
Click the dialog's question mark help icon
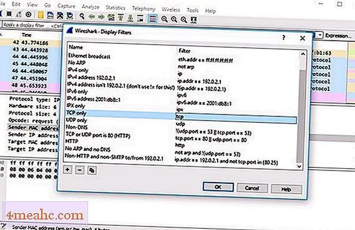coord(284,37)
